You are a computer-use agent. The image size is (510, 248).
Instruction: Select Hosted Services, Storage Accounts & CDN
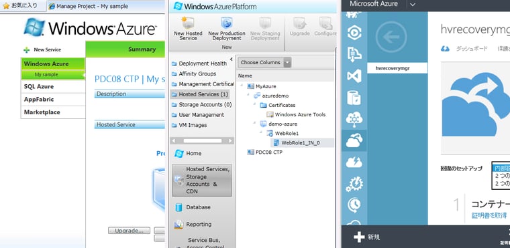coord(202,180)
